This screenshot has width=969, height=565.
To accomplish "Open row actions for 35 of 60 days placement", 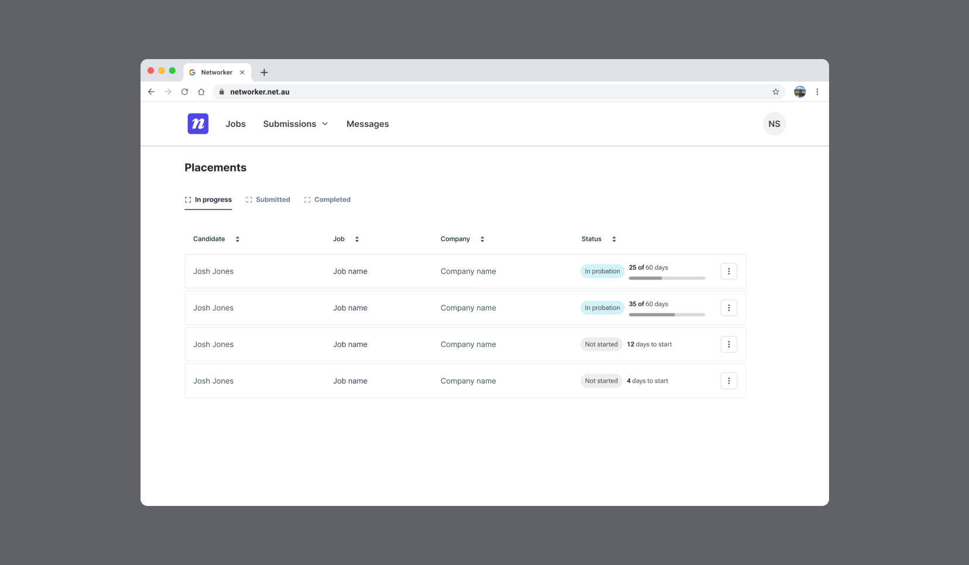I will 729,308.
